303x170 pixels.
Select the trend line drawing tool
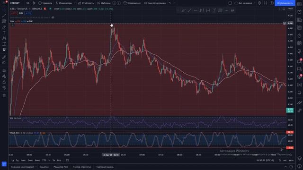pyautogui.click(x=4, y=16)
